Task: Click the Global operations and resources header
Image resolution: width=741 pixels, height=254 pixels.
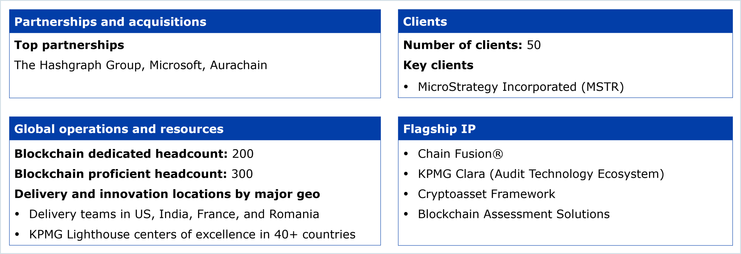Action: pyautogui.click(x=119, y=129)
